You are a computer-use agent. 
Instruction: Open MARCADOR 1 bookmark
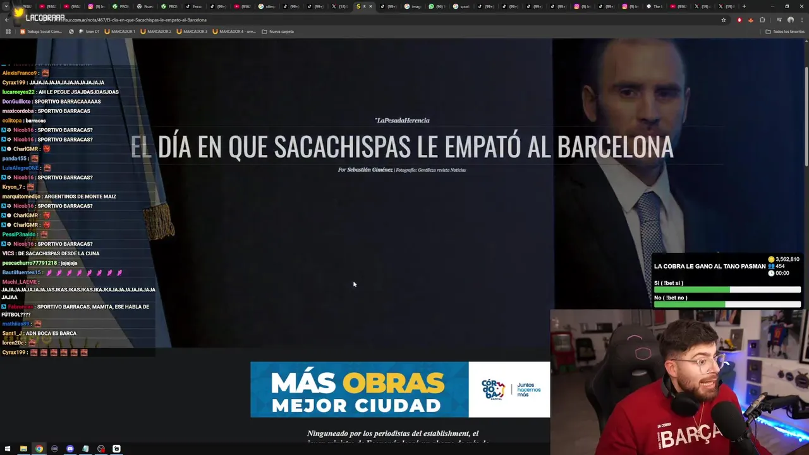(119, 31)
